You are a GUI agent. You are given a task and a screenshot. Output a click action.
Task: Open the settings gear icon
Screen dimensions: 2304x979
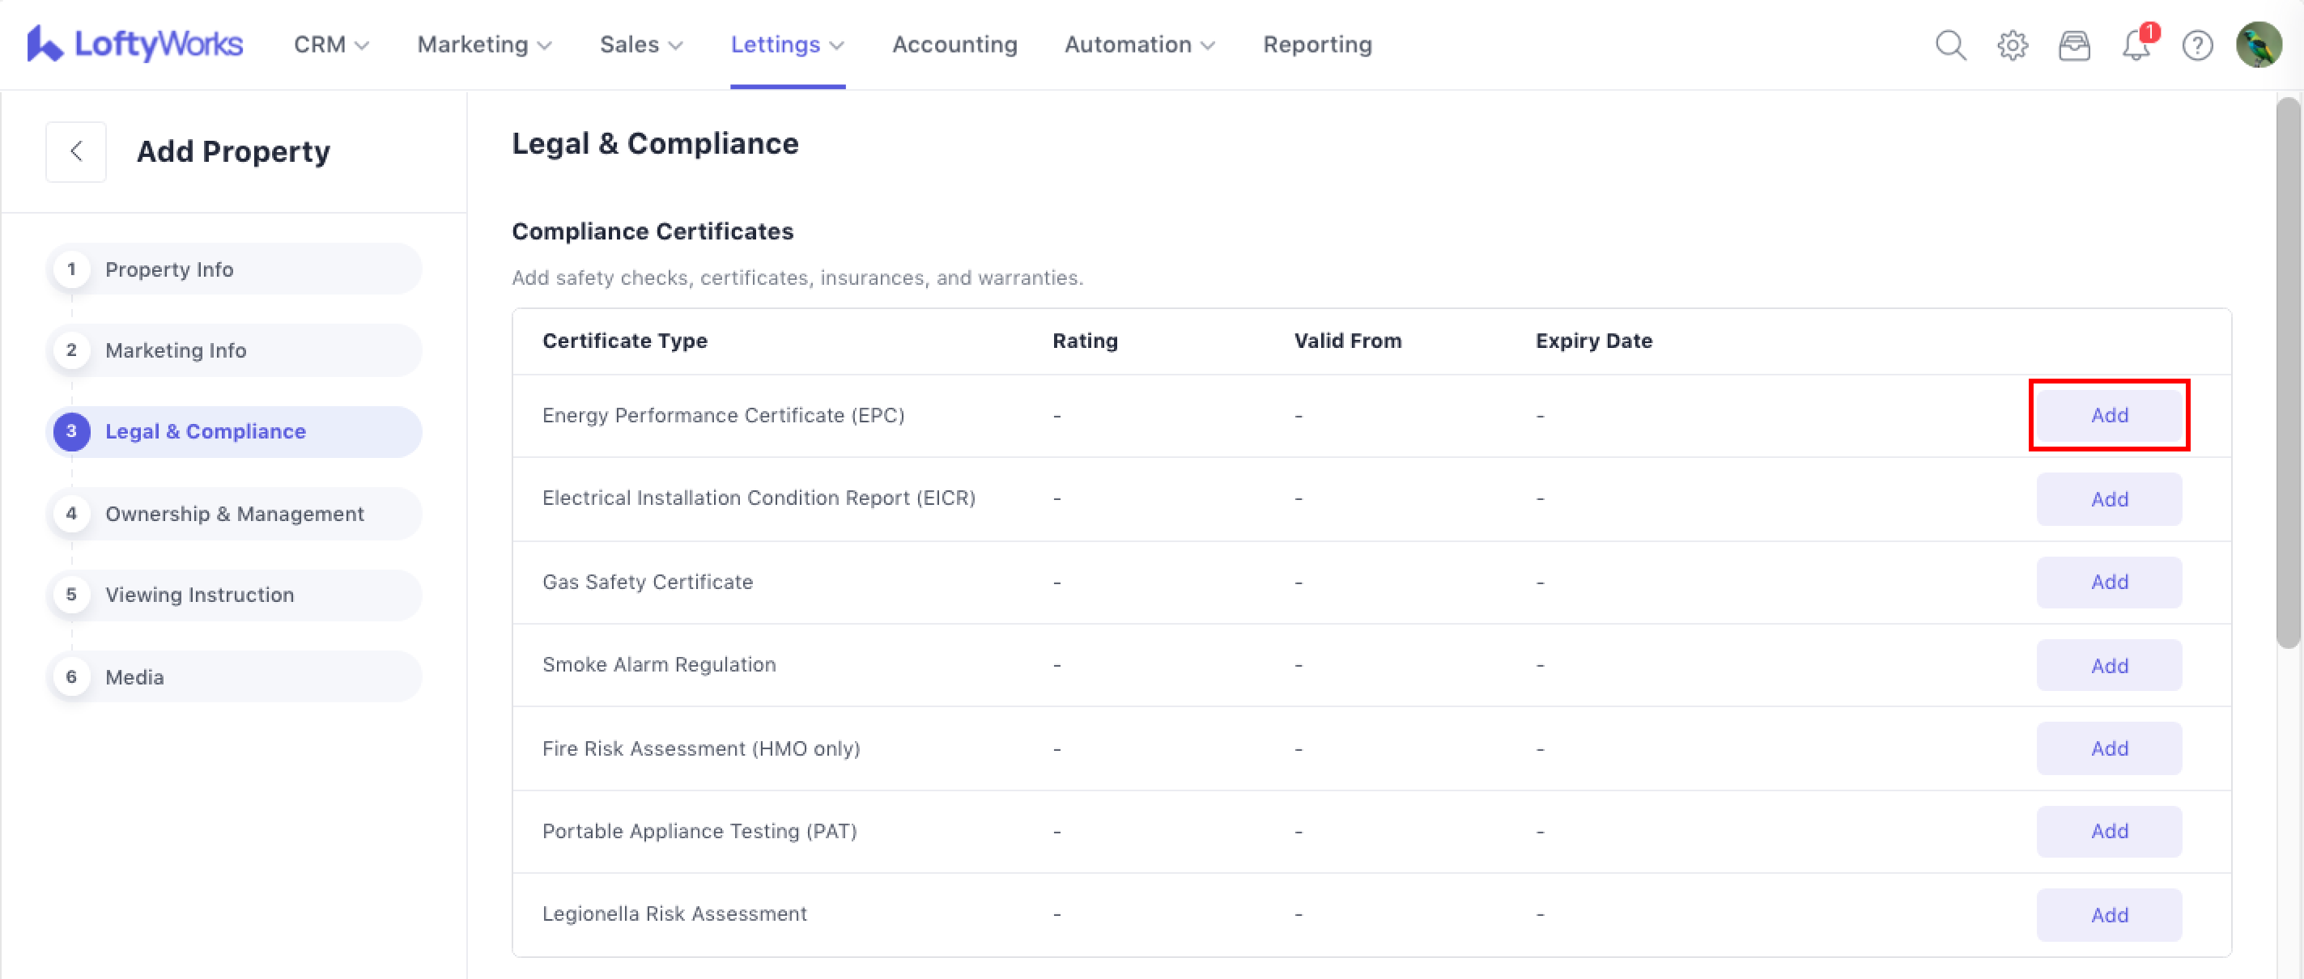2012,44
